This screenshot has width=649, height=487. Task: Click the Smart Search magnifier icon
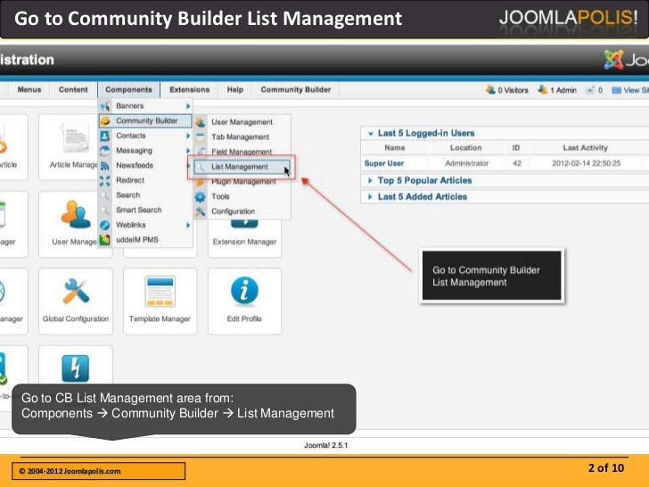(105, 210)
